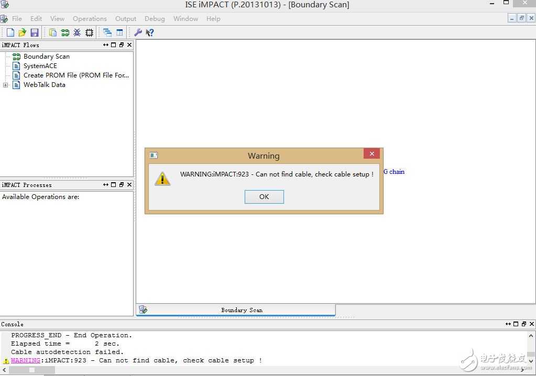The image size is (536, 376).
Task: Open the Help menu
Action: pos(213,19)
